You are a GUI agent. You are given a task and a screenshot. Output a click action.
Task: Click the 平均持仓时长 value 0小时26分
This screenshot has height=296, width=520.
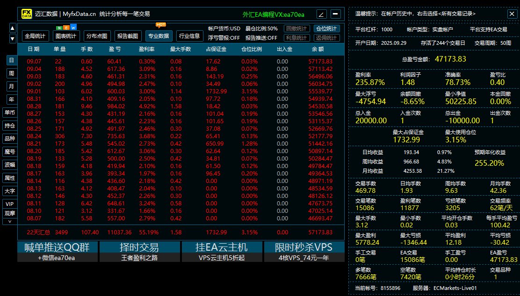460,277
